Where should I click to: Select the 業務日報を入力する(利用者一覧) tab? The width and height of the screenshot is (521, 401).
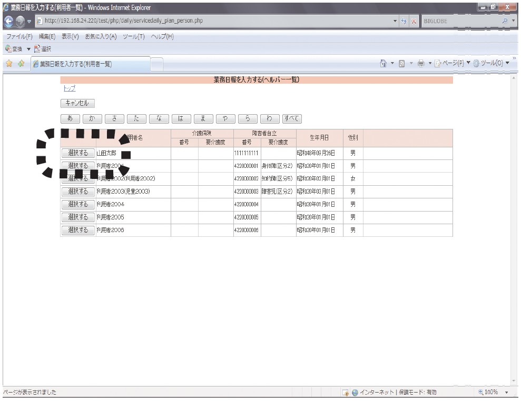pyautogui.click(x=91, y=64)
